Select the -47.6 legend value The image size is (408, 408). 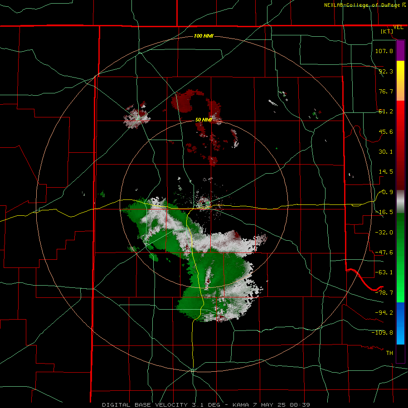384,253
